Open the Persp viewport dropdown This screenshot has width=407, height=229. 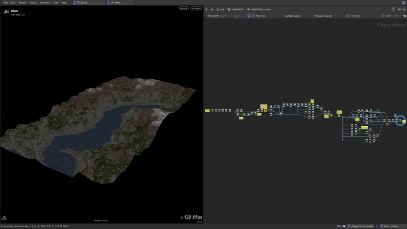pos(184,9)
